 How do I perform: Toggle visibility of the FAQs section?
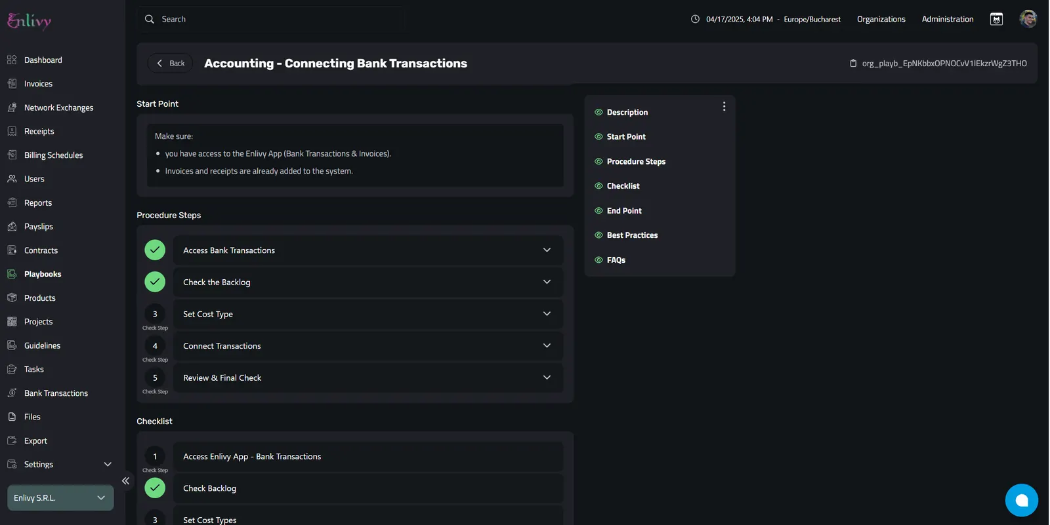[x=598, y=260]
